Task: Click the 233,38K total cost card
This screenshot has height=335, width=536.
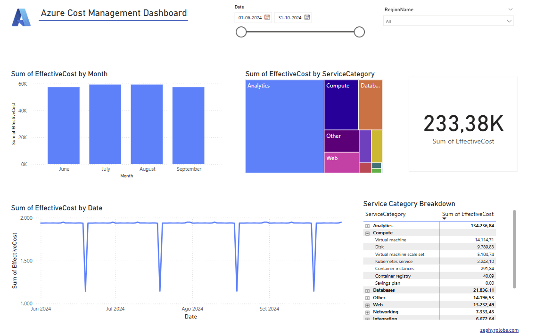Action: click(x=463, y=124)
